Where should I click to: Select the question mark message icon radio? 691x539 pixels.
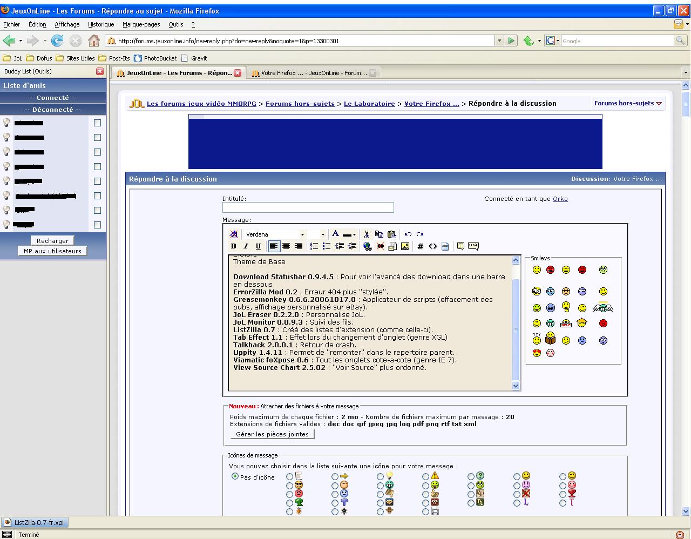tap(471, 476)
